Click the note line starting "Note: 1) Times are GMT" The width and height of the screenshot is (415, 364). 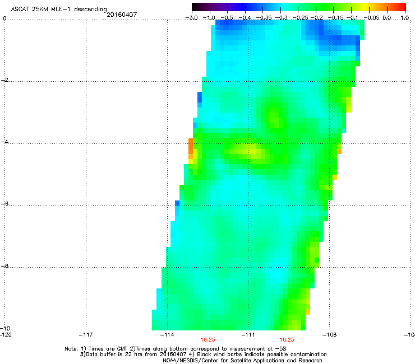(x=176, y=349)
